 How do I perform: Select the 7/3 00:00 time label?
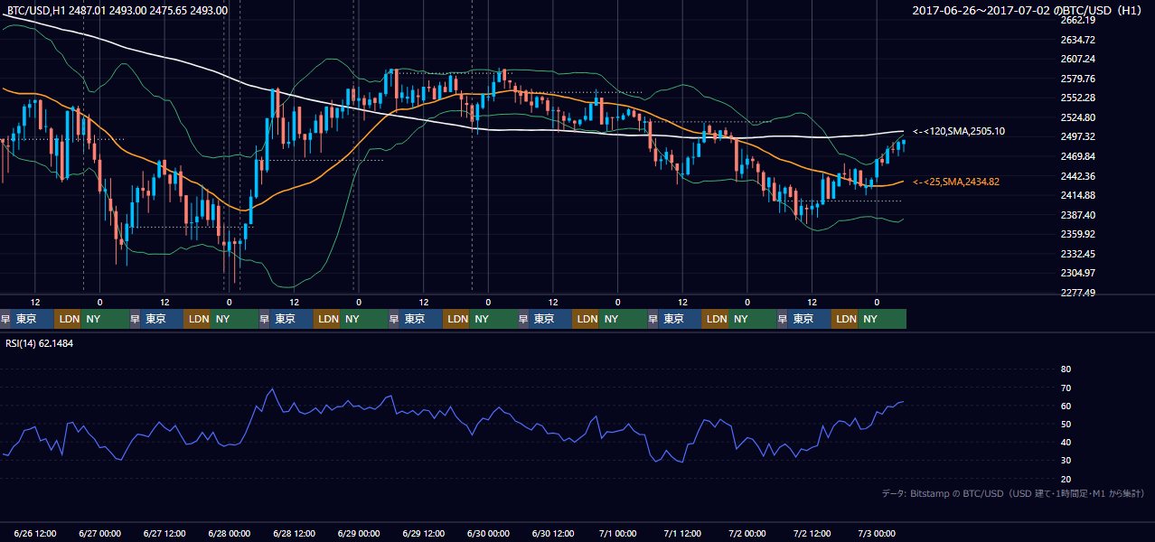[x=877, y=534]
